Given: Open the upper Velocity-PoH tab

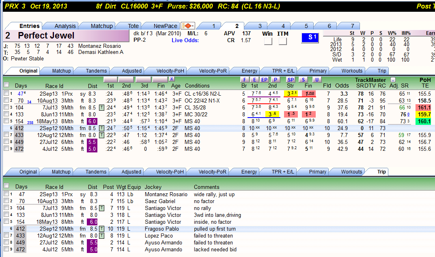Looking at the screenshot, I should (170, 71).
